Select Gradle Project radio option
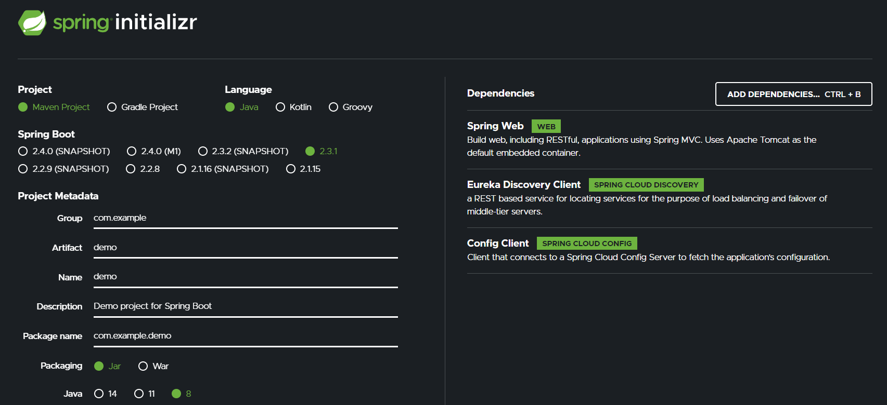The height and width of the screenshot is (405, 887). coord(112,107)
